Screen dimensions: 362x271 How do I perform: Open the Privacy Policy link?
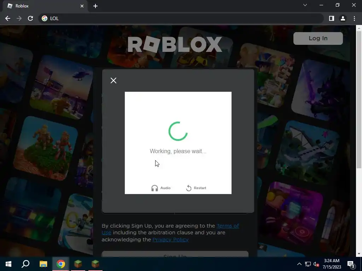(x=170, y=240)
